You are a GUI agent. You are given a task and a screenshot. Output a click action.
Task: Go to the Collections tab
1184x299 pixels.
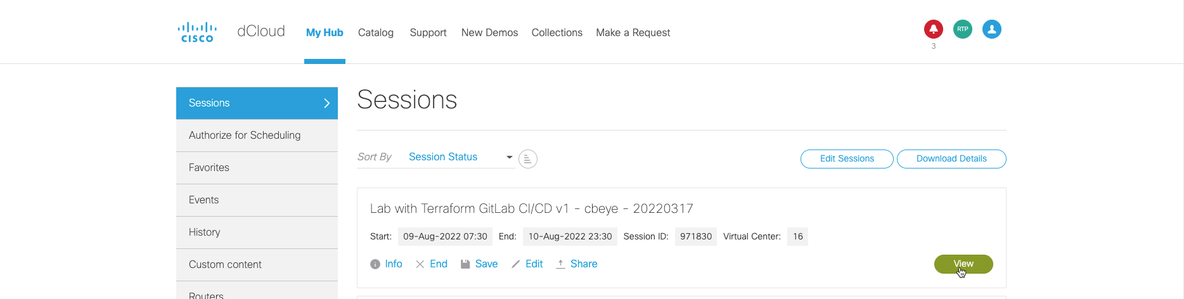coord(557,32)
